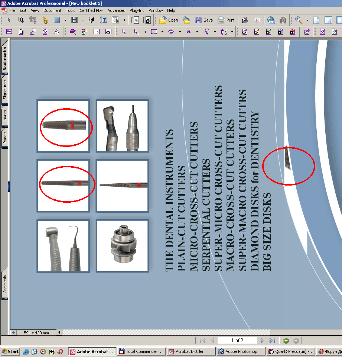
Task: Open the Advanced menu
Action: 116,10
